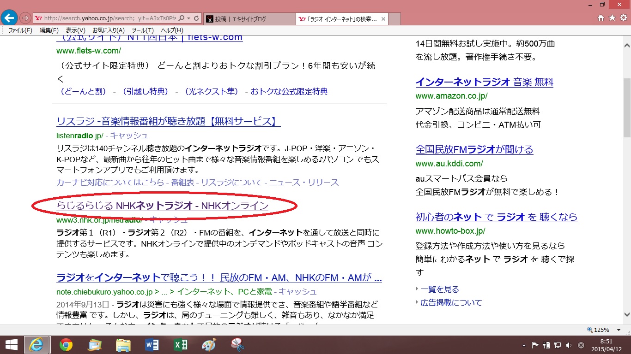Open the address bar autocomplete dropdown arrow
Screen dimensions: 631x354
188,18
